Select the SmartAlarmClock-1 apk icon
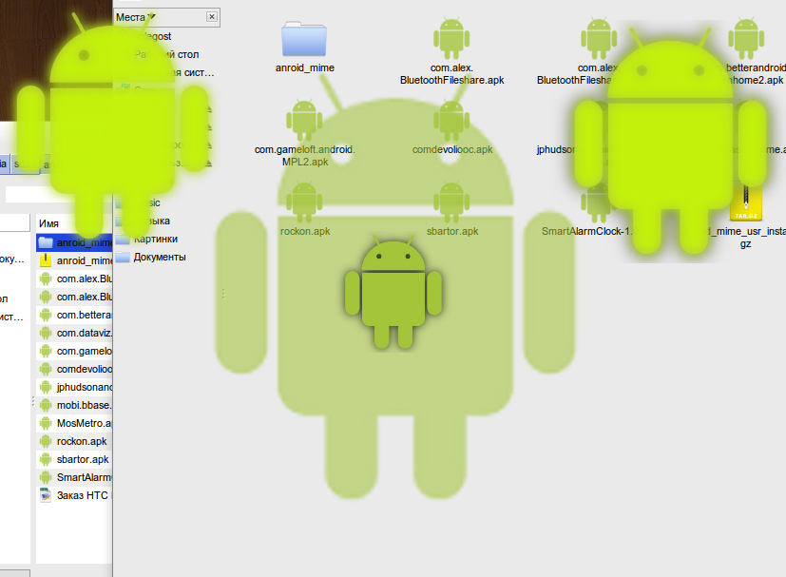Image resolution: width=786 pixels, height=577 pixels. [x=599, y=202]
